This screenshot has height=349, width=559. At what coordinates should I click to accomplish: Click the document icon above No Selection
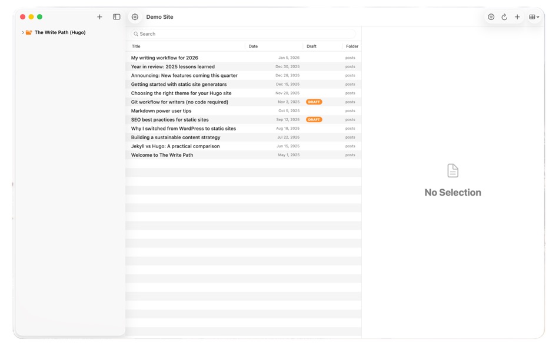coord(452,170)
